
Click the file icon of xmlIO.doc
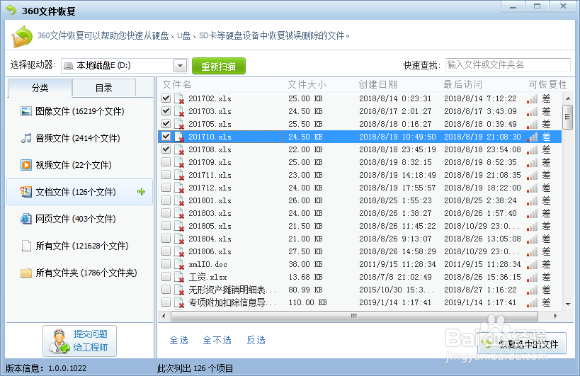[179, 264]
